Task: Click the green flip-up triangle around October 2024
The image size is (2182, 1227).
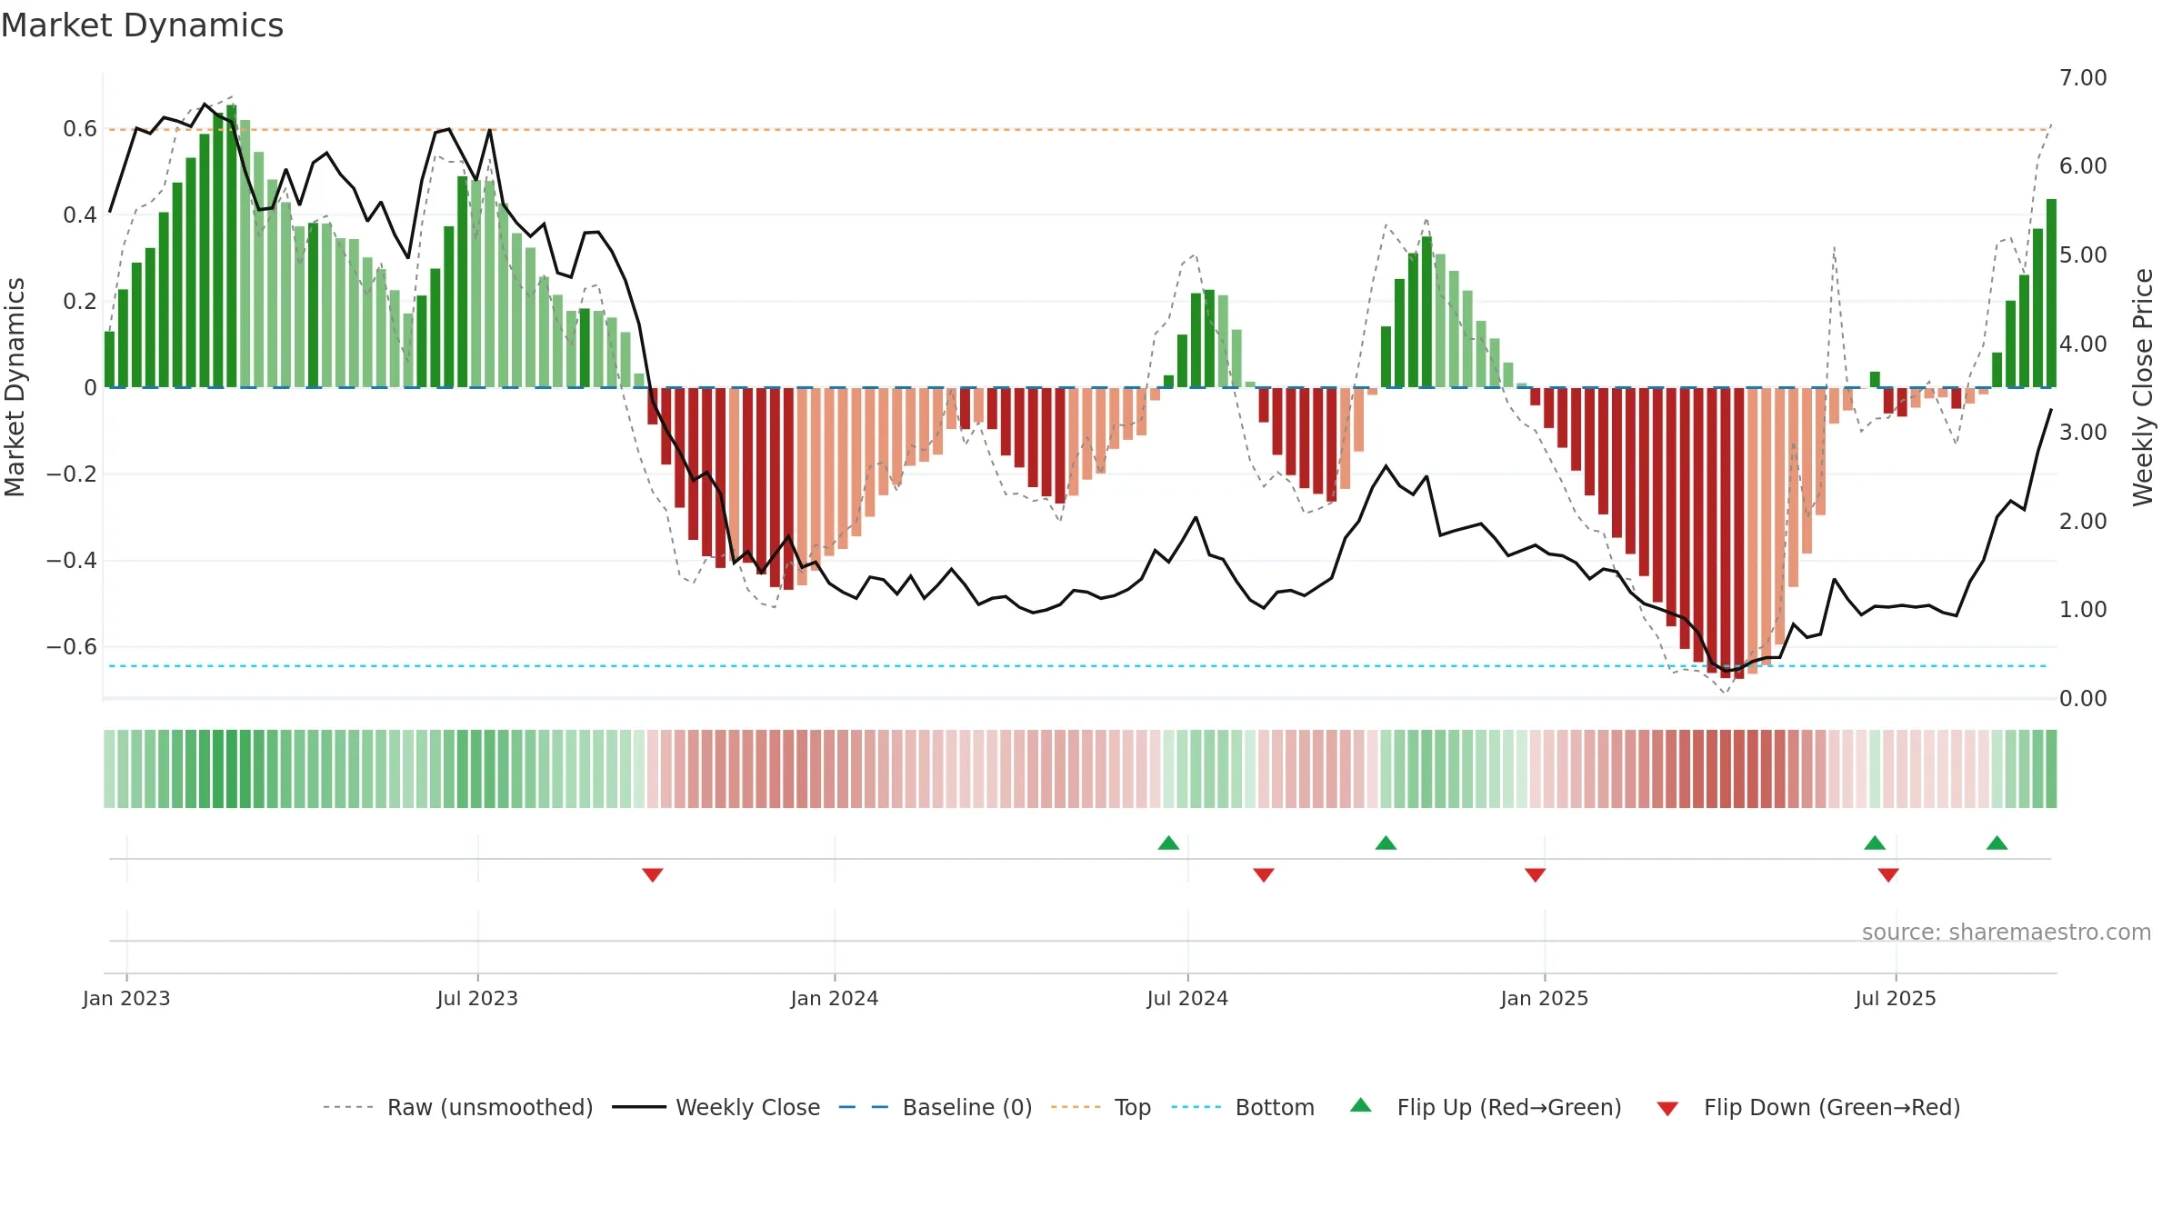Action: (x=1386, y=843)
